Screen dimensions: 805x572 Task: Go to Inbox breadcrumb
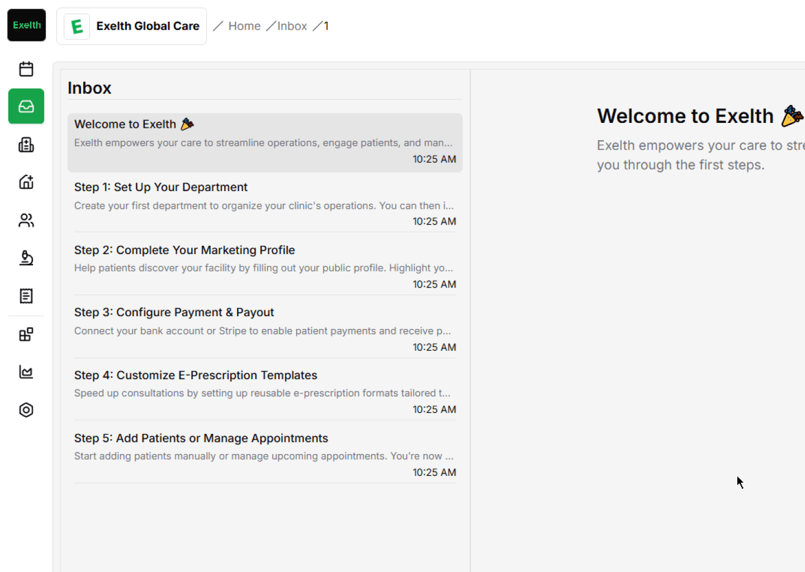292,26
